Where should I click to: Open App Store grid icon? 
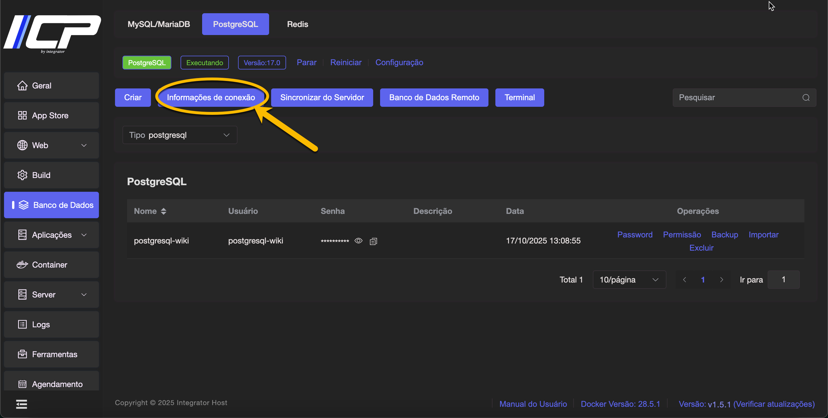[22, 116]
